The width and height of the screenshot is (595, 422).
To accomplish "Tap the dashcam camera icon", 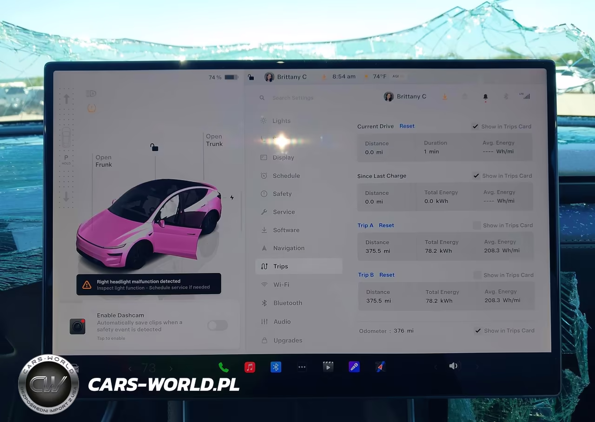I will pyautogui.click(x=78, y=326).
